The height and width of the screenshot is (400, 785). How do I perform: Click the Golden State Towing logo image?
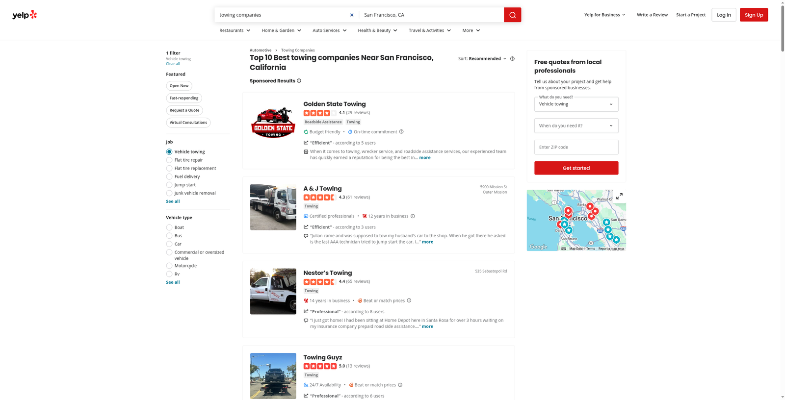273,123
